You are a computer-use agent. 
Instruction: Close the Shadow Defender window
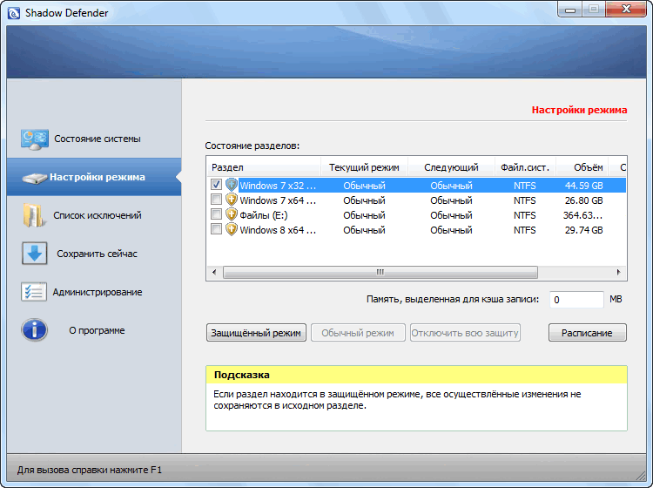(x=626, y=10)
